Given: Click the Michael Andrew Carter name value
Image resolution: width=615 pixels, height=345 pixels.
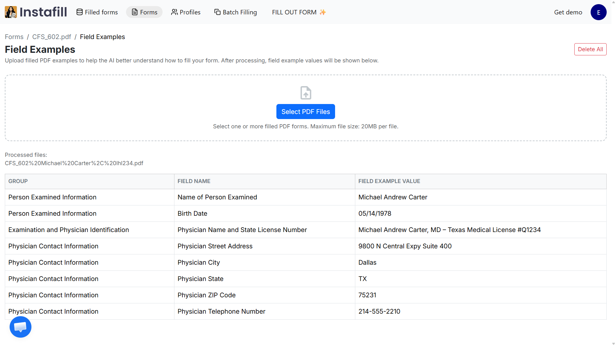Looking at the screenshot, I should pyautogui.click(x=393, y=197).
